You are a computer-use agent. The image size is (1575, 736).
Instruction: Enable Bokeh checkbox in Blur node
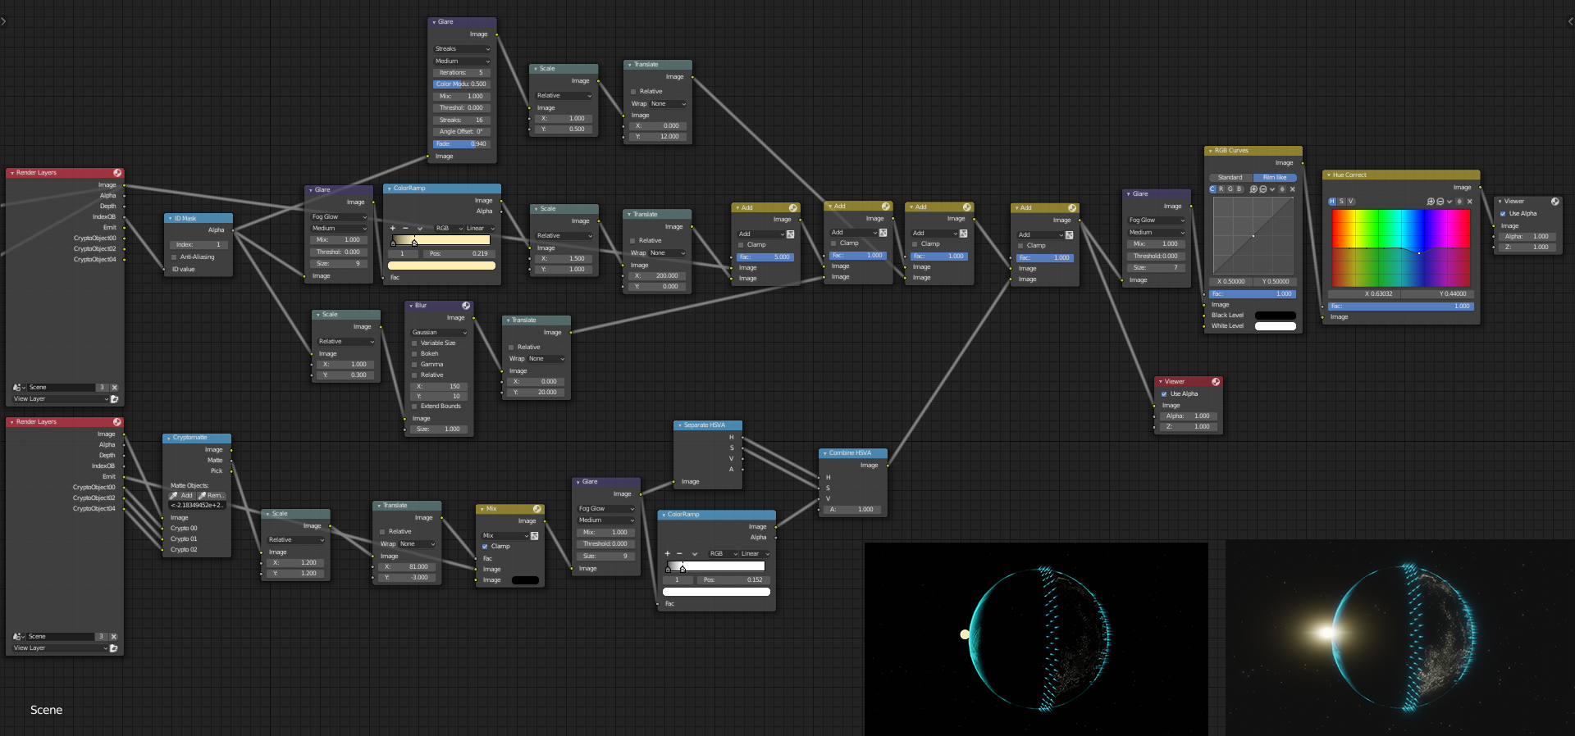[414, 354]
